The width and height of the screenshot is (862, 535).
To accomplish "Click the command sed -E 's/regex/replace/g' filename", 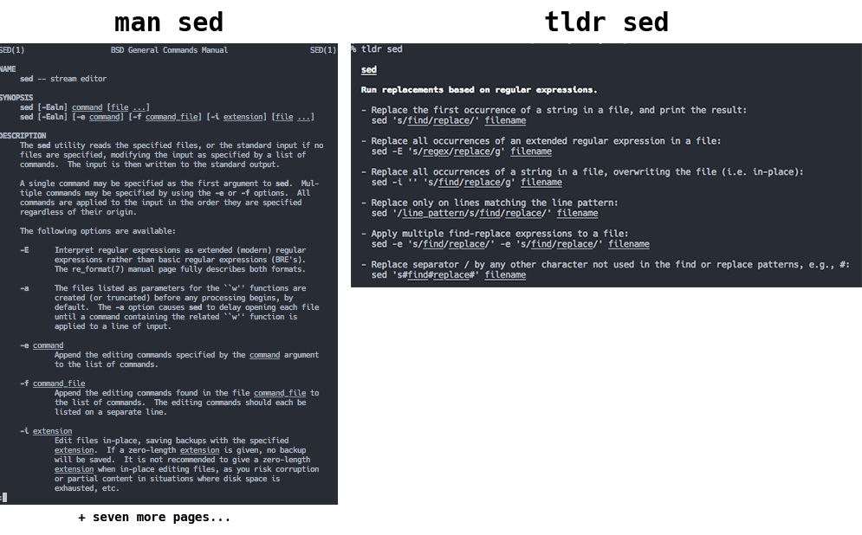I will click(461, 151).
